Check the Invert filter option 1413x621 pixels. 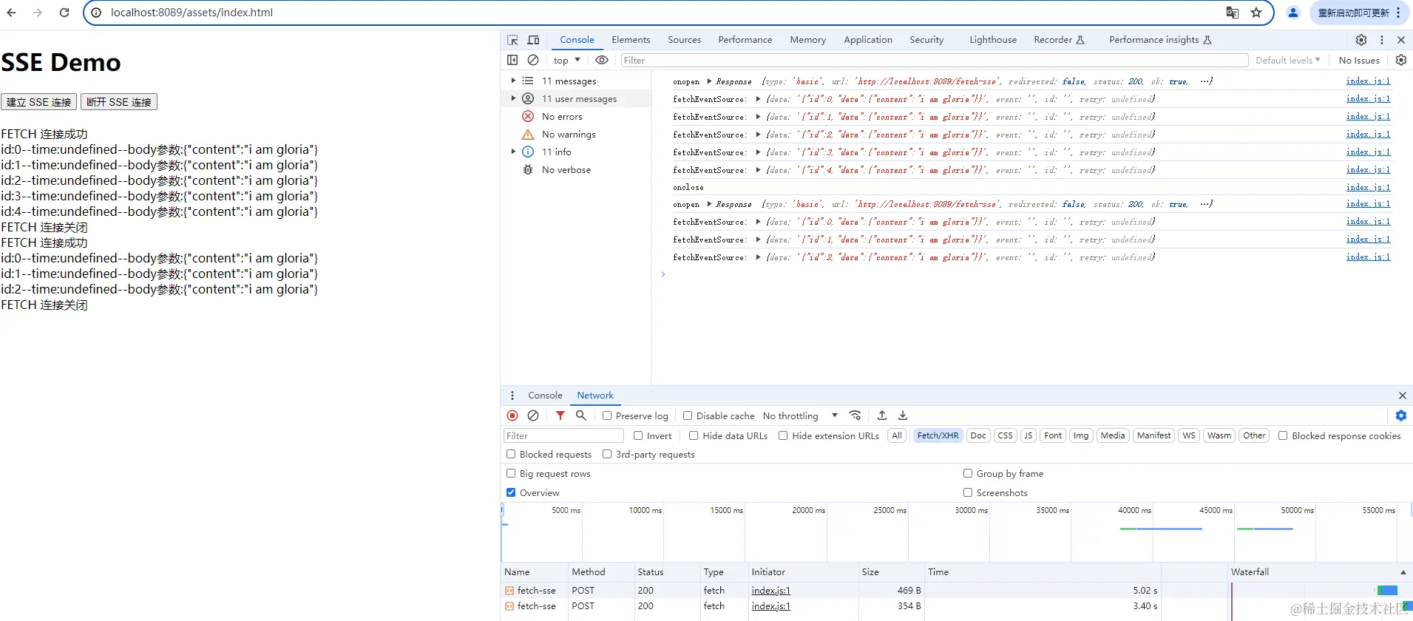point(638,435)
